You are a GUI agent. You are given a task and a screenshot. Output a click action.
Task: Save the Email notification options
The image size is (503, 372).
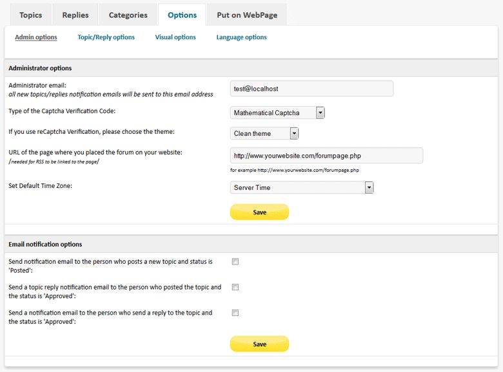coord(259,344)
